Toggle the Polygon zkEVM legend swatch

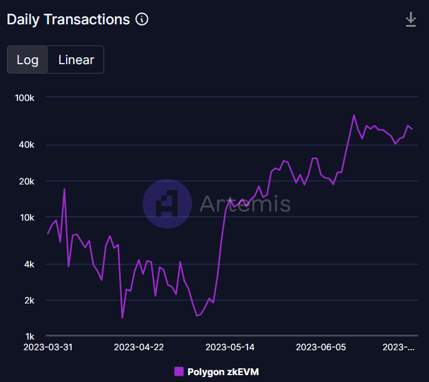tap(179, 371)
